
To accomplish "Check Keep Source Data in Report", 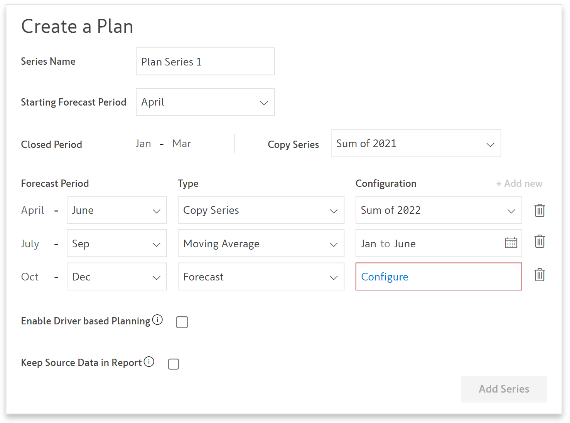I will pyautogui.click(x=174, y=364).
